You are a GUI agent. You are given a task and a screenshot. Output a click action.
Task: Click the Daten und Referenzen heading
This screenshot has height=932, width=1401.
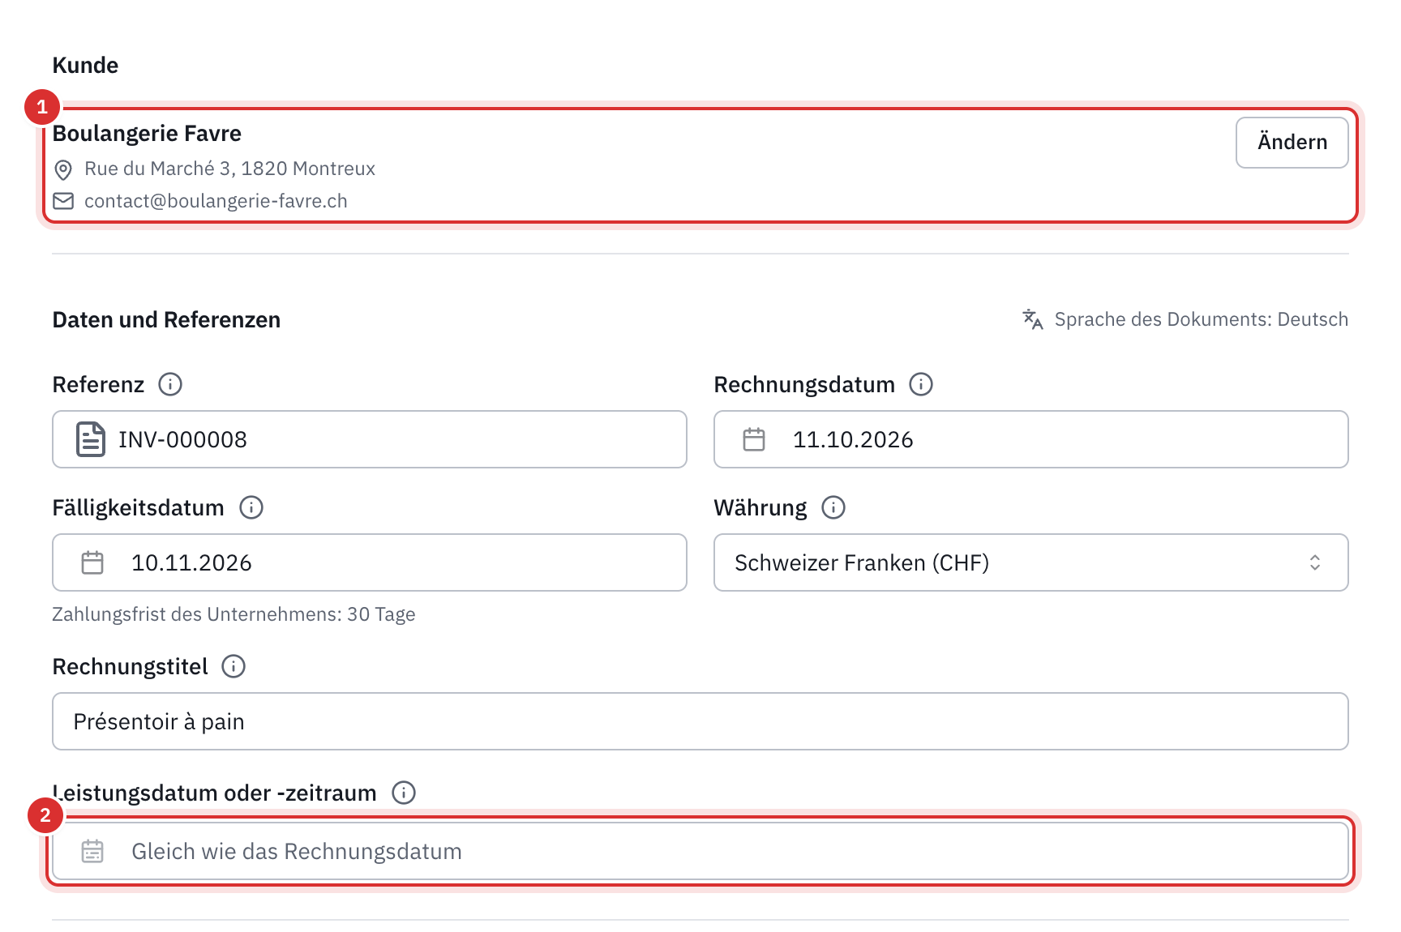[166, 319]
